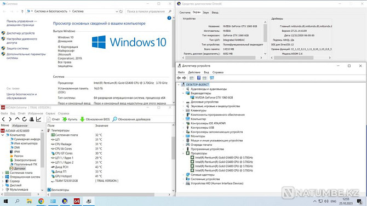Click AIDA64 up-level arrow icon
This screenshot has height=206, width=367.
click(x=18, y=119)
